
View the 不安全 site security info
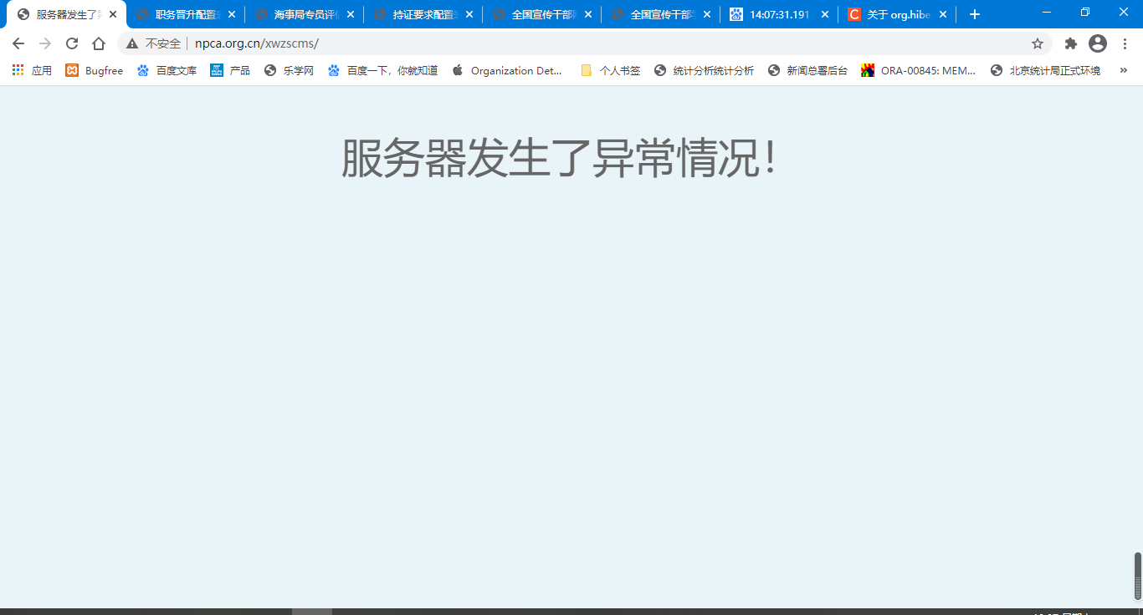pos(154,43)
